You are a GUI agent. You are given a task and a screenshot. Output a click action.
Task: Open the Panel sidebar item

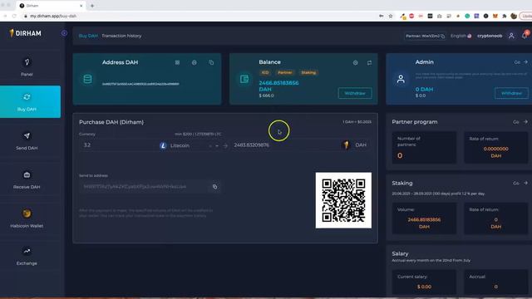[27, 67]
